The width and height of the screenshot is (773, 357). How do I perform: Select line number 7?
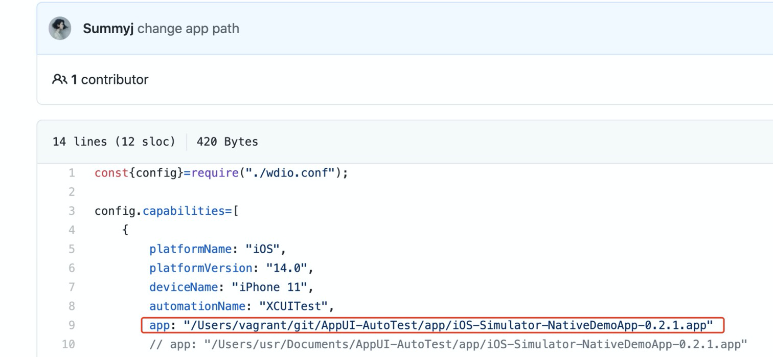click(72, 287)
